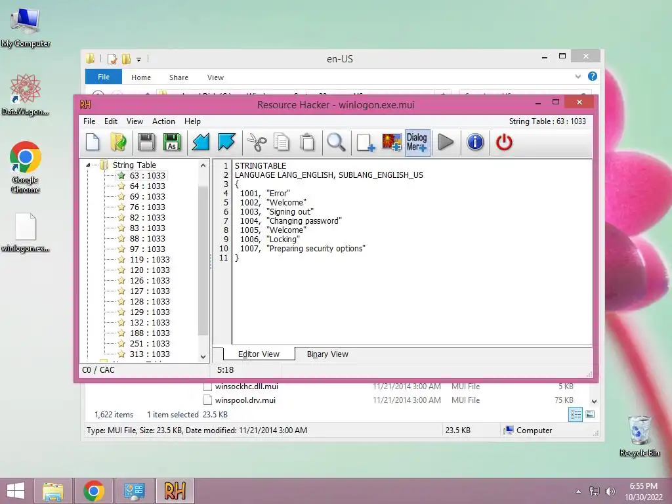This screenshot has width=672, height=504.
Task: Open the Resource Hacker File menu
Action: [x=89, y=121]
